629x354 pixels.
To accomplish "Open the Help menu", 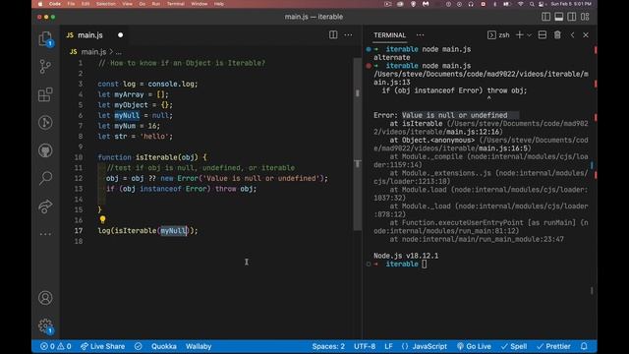I will pyautogui.click(x=218, y=4).
